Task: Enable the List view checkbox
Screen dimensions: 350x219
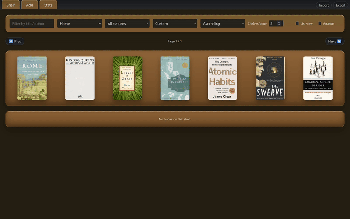Action: pos(297,23)
